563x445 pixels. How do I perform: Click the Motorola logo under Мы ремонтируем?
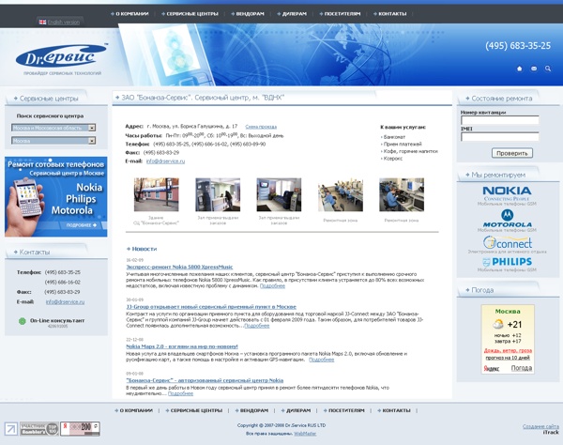point(507,219)
